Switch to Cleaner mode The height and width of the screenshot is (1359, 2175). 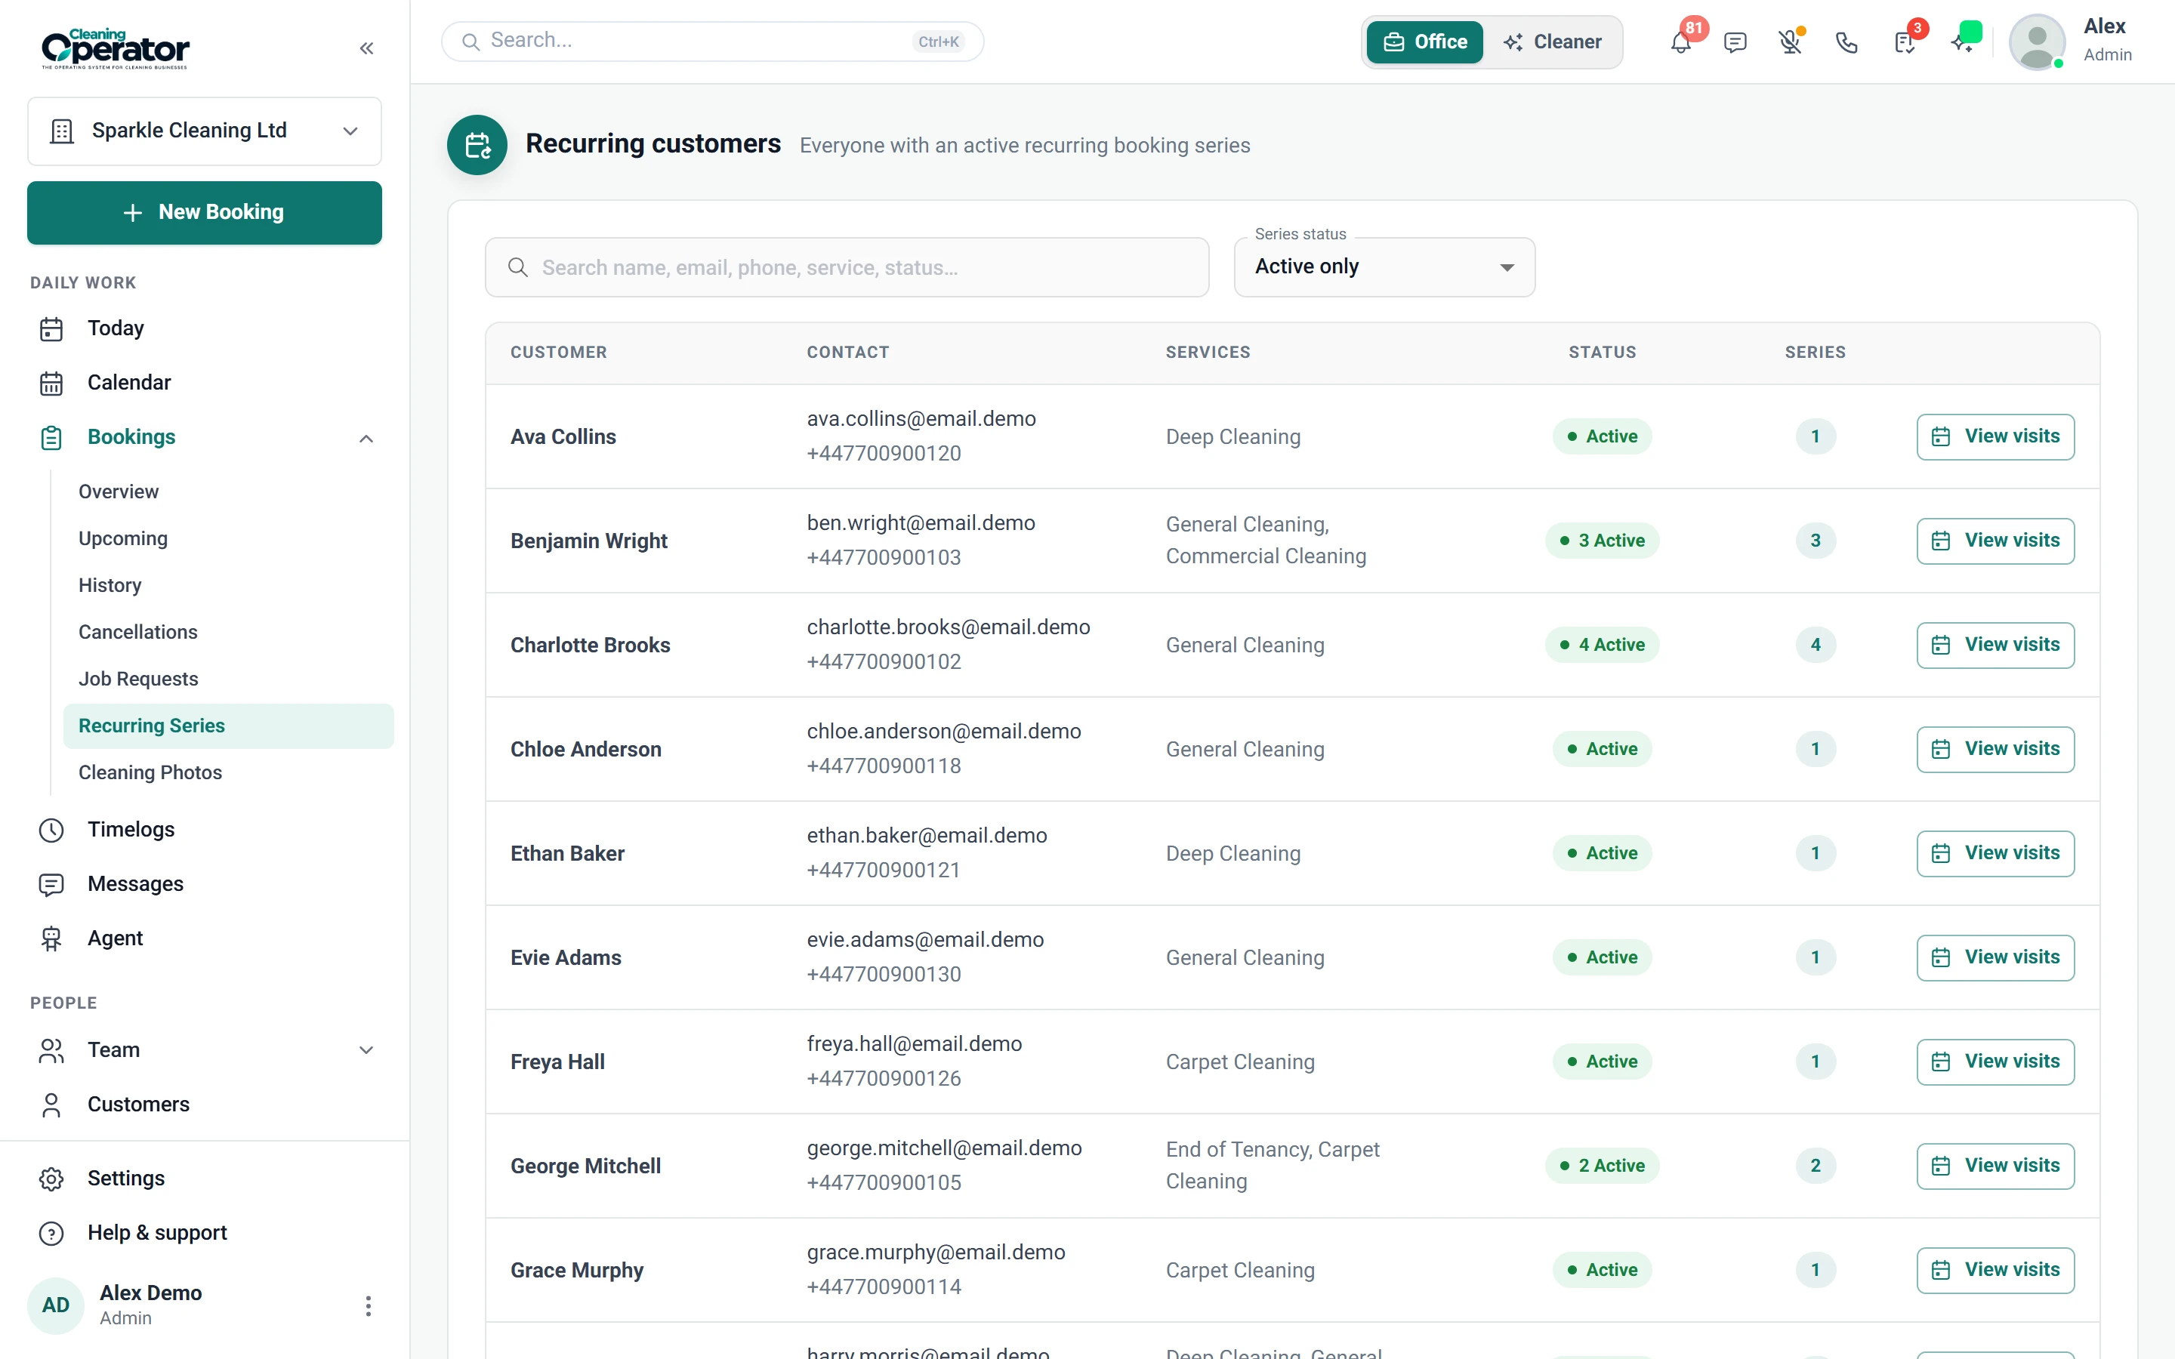point(1552,42)
